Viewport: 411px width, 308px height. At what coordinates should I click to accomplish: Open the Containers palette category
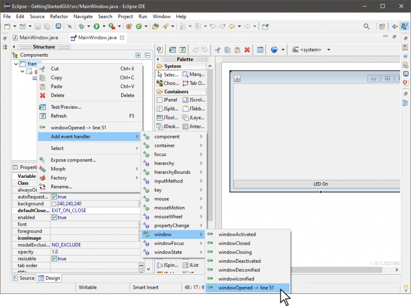[x=181, y=91]
